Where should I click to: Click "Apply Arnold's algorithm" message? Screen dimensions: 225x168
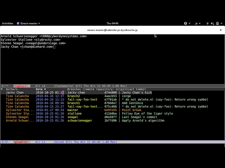(143, 120)
